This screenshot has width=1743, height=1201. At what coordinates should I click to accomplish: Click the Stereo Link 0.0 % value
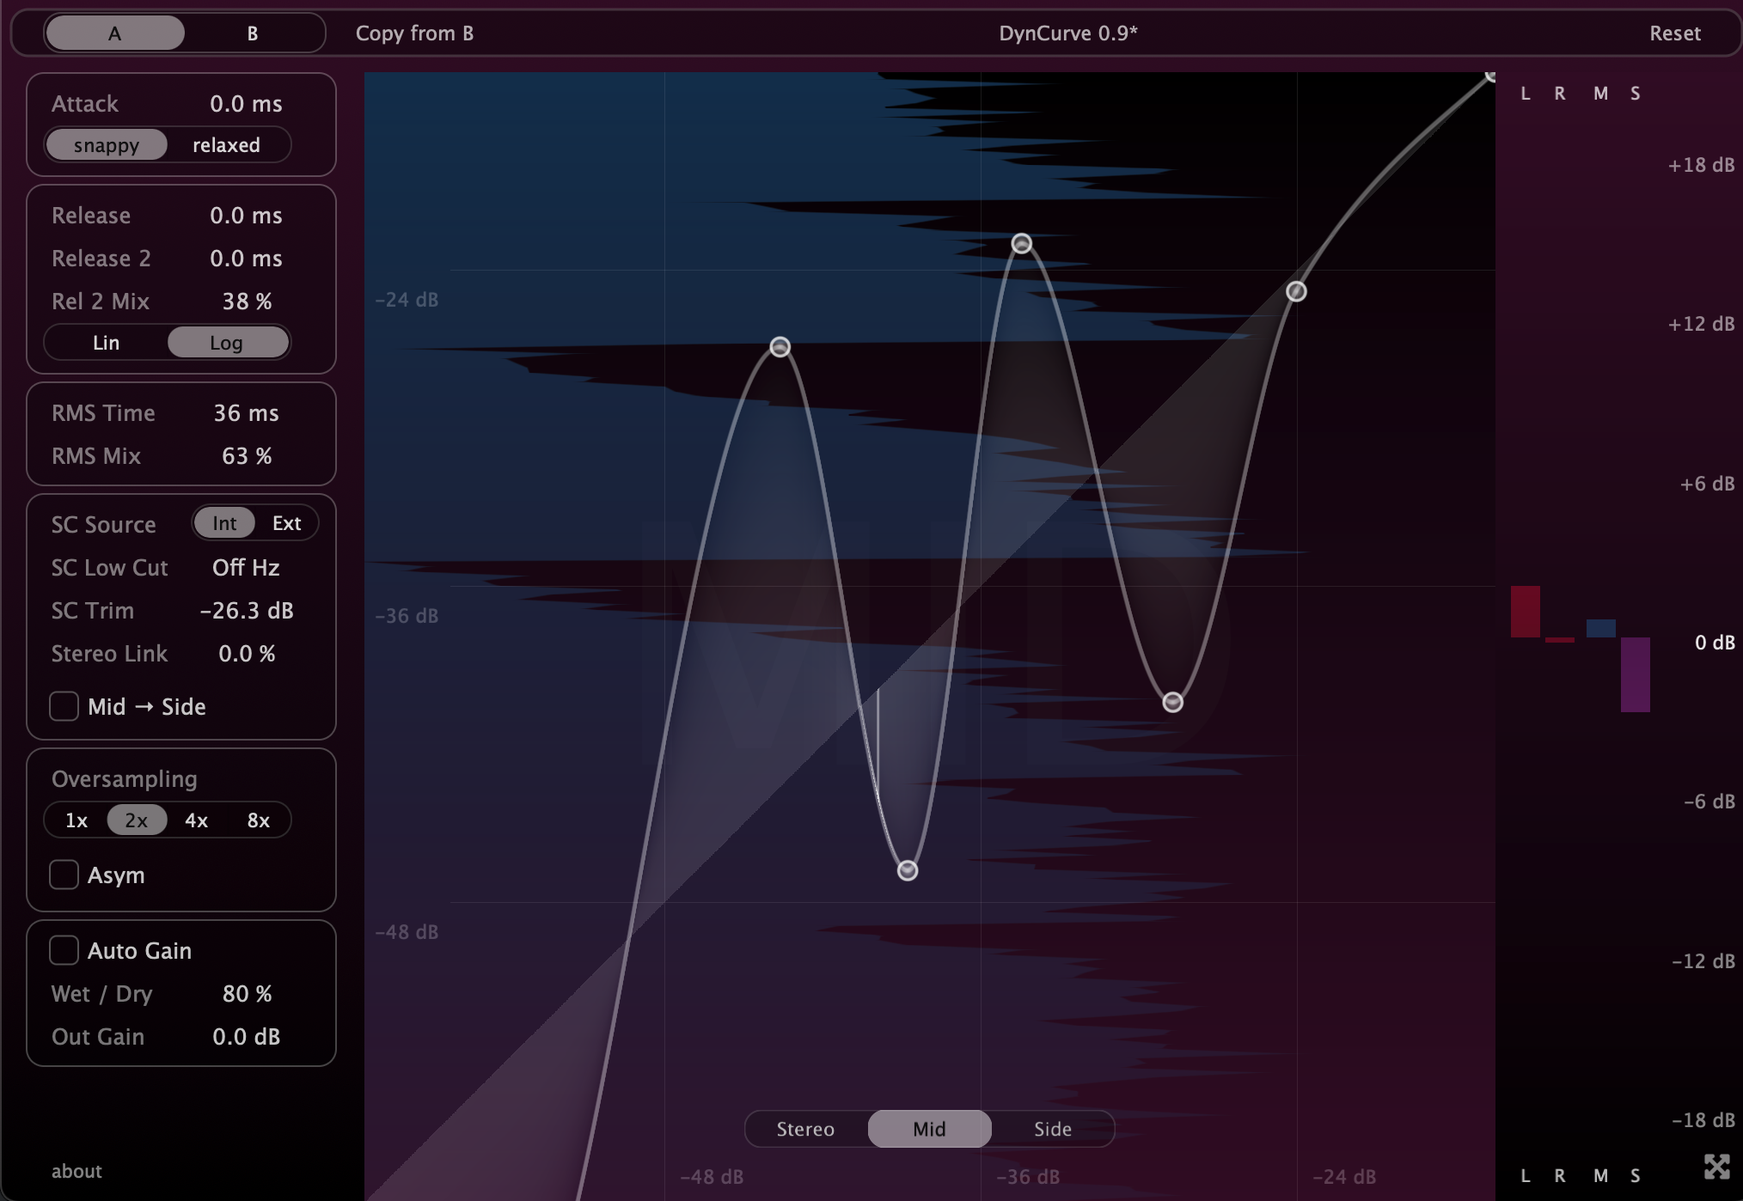[x=247, y=654]
